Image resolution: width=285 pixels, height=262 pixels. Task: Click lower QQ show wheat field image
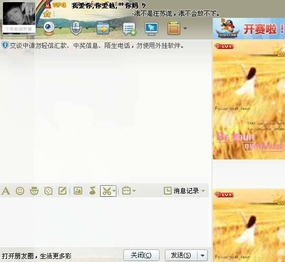click(x=249, y=225)
